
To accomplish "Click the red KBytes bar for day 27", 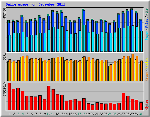I will (124, 101).
